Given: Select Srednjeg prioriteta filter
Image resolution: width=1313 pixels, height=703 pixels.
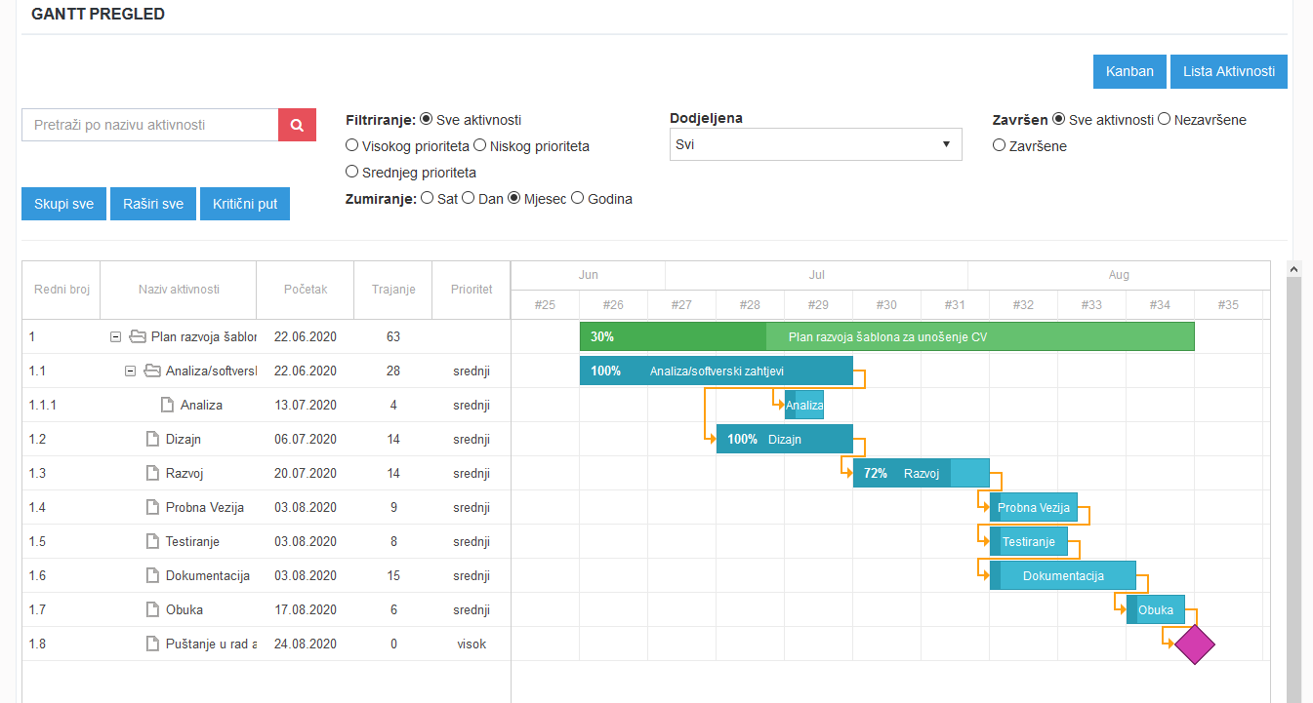Looking at the screenshot, I should [x=352, y=172].
